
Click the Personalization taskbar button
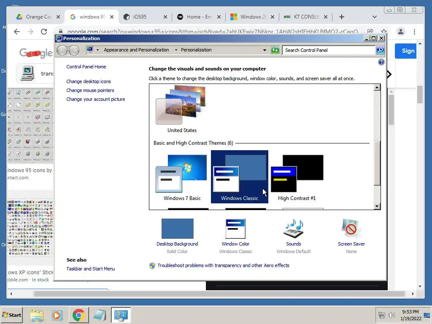(x=121, y=315)
